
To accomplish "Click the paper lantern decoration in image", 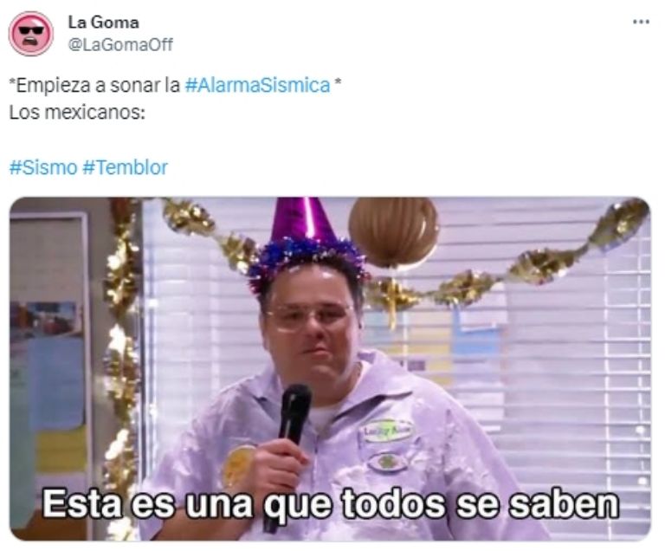I will (x=392, y=231).
